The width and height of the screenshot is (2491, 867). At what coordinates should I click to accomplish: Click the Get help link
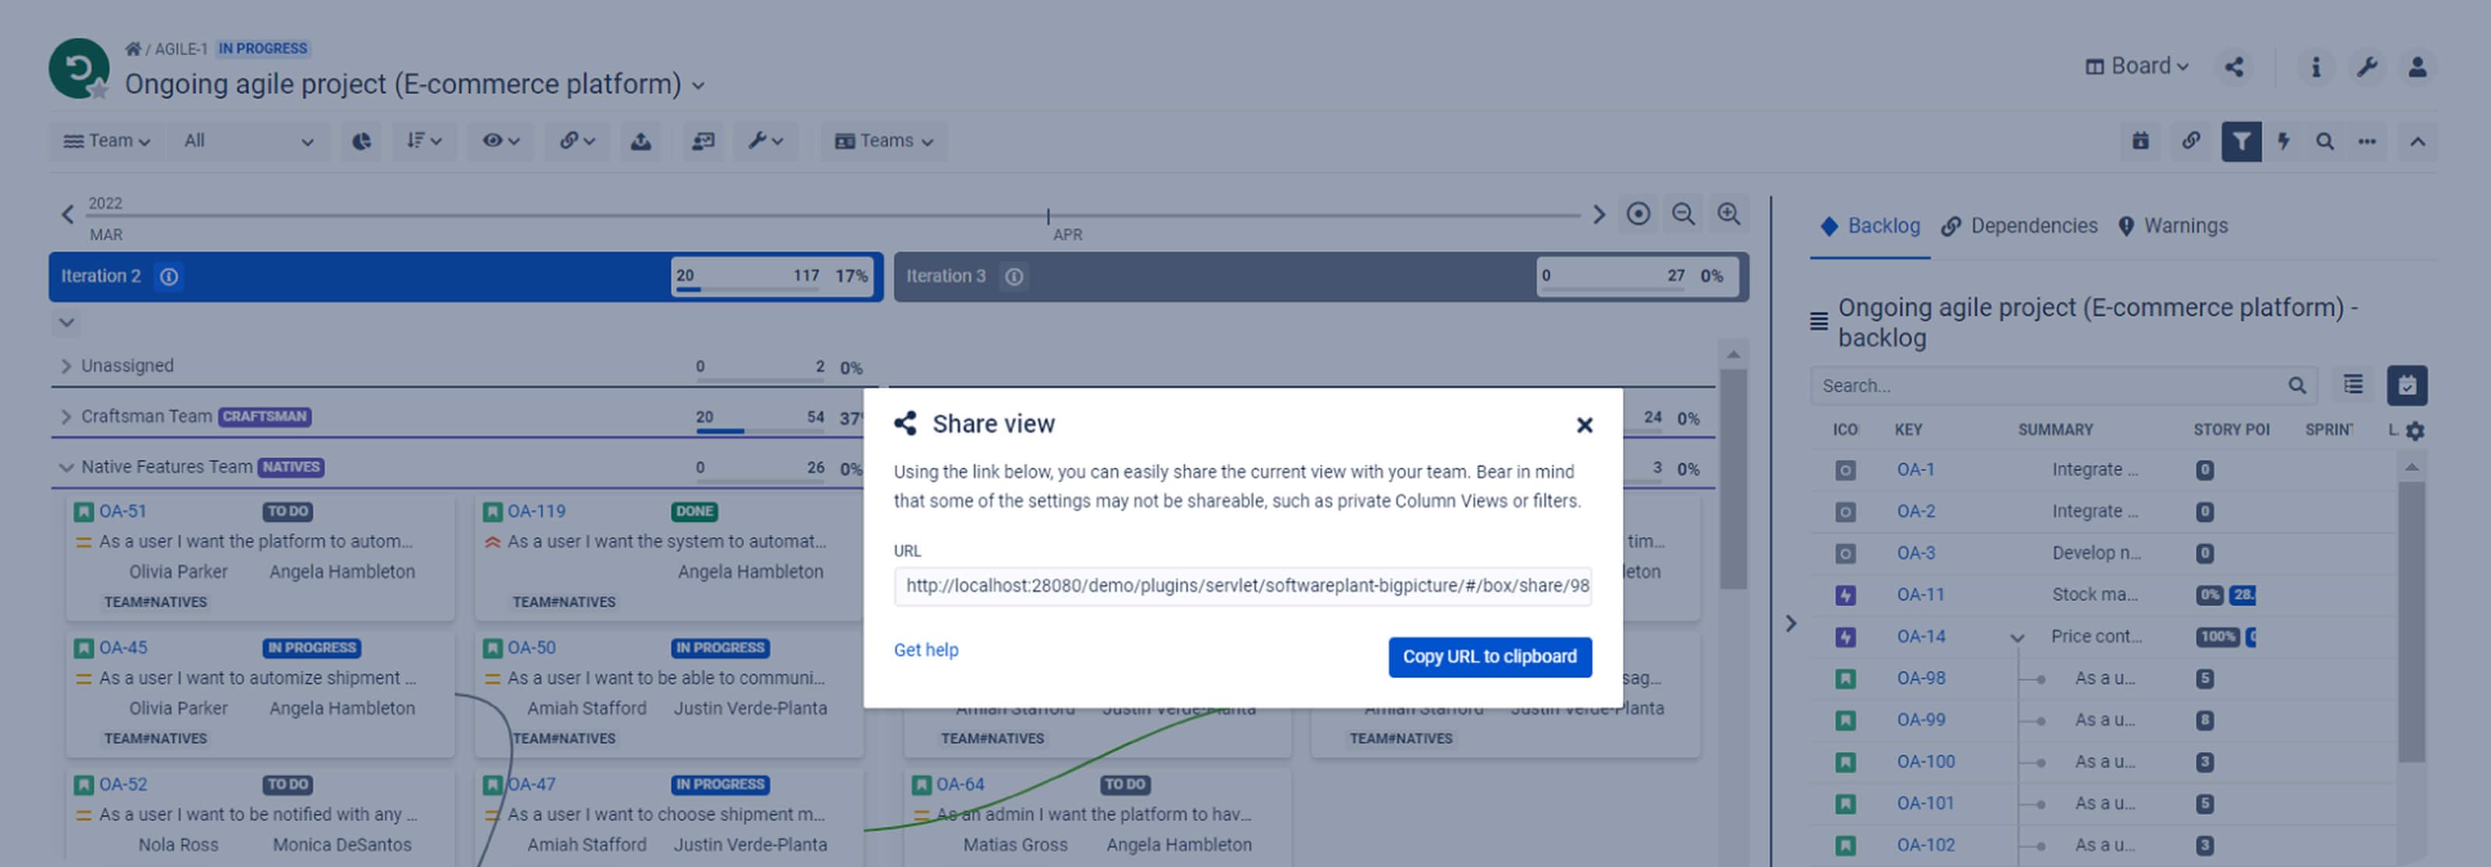click(x=926, y=651)
